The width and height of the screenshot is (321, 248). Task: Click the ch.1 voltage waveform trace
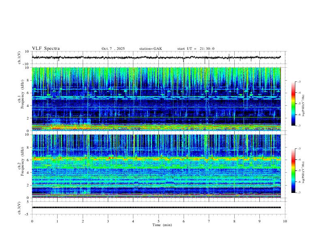[156, 58]
